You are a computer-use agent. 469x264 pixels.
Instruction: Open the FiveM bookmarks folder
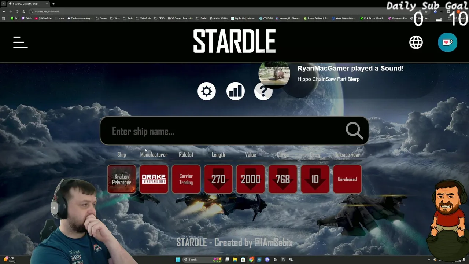[202, 18]
